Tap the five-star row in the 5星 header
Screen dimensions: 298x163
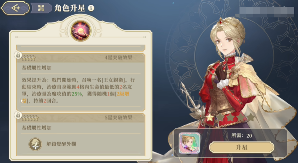click(30, 118)
